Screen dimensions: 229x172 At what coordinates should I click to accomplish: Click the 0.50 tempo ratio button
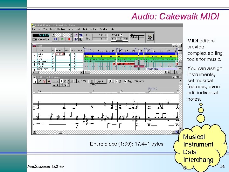(114, 39)
